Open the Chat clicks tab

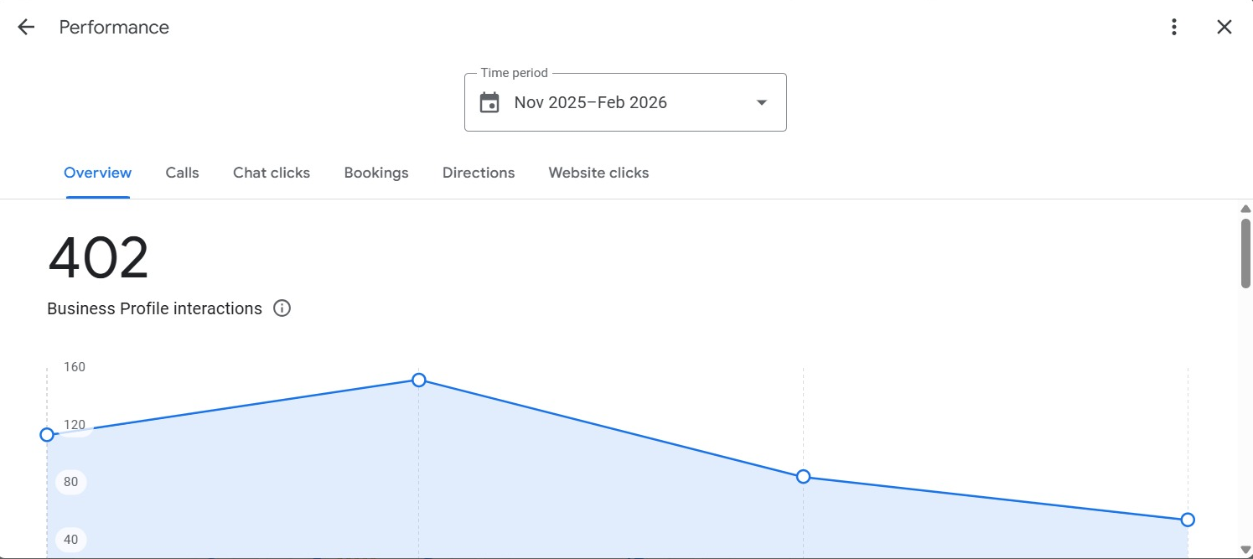[x=272, y=173]
